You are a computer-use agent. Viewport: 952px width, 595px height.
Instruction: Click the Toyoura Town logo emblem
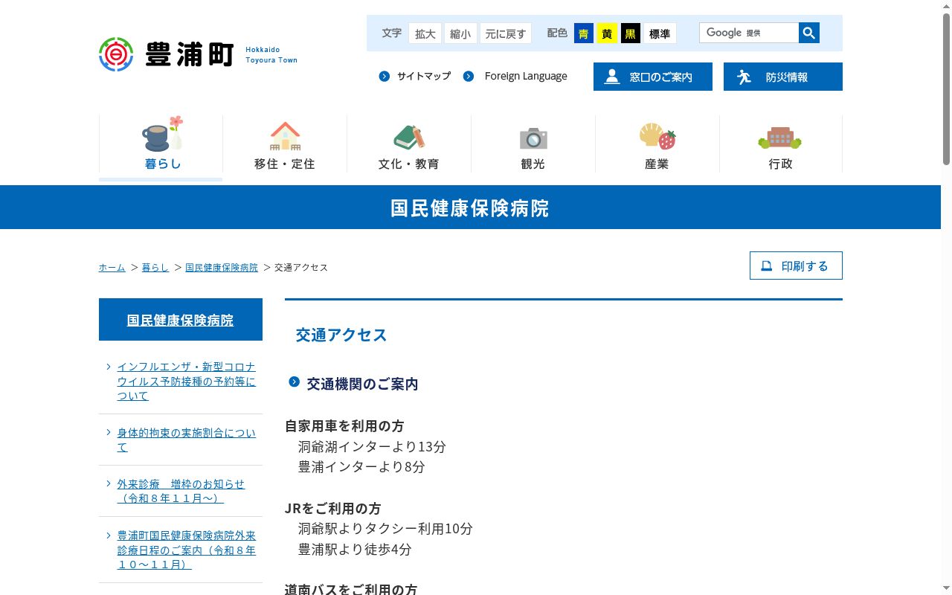[x=116, y=54]
